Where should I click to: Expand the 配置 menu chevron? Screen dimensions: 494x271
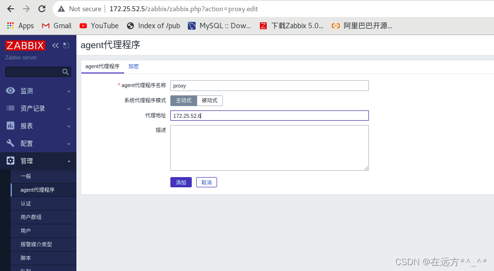pos(69,144)
